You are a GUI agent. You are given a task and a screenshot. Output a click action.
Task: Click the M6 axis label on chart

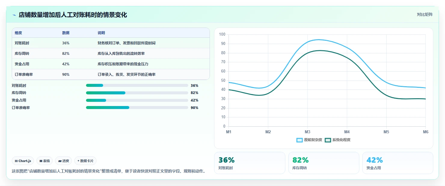click(425, 132)
